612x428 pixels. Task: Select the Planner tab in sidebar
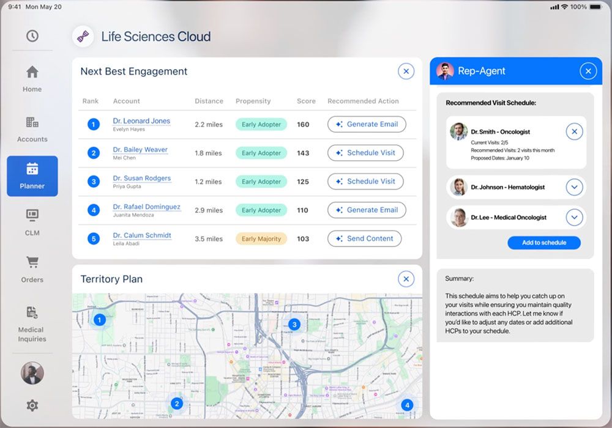(32, 176)
